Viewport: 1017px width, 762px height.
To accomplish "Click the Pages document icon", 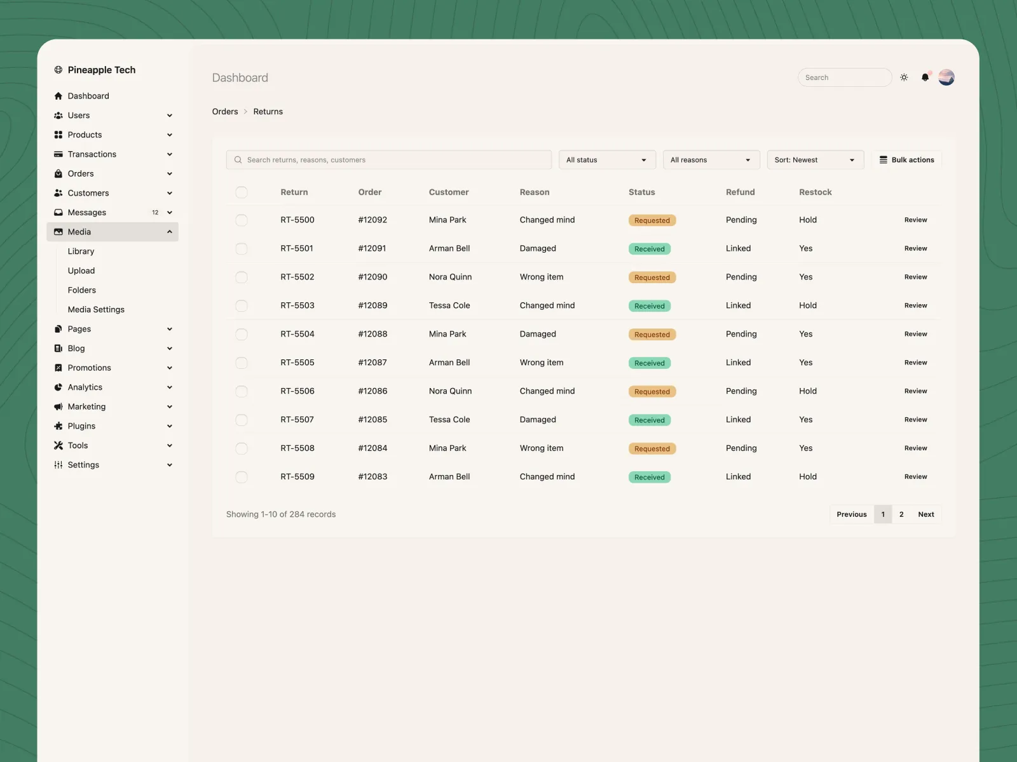I will click(x=58, y=329).
